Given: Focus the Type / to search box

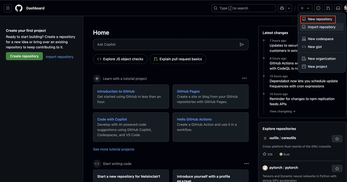Looking at the screenshot, I should 244,8.
